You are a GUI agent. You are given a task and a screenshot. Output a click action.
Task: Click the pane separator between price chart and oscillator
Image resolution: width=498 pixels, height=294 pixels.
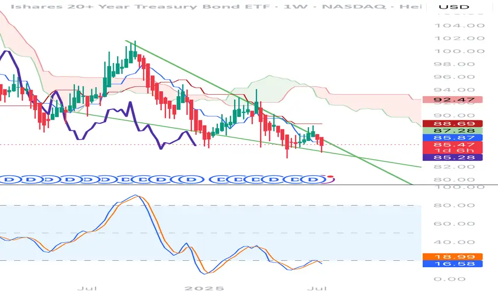click(249, 184)
